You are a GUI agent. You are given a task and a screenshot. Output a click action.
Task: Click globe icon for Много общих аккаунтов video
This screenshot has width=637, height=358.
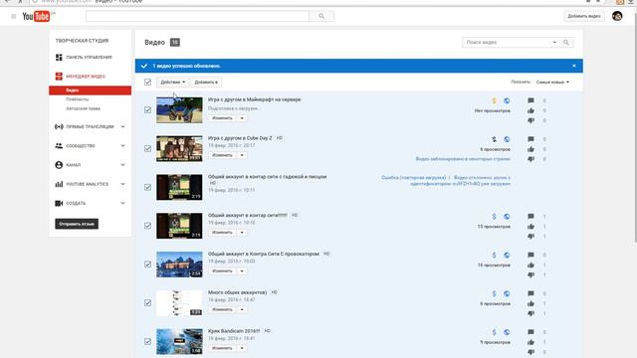[x=507, y=293]
